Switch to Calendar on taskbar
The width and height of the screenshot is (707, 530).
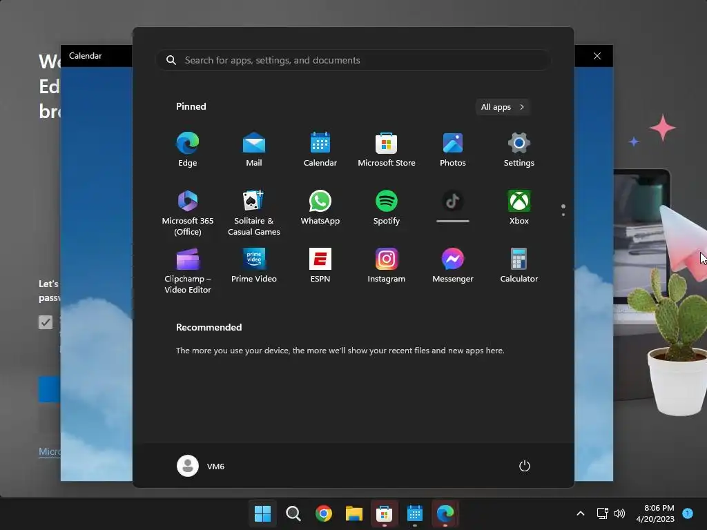pos(415,513)
